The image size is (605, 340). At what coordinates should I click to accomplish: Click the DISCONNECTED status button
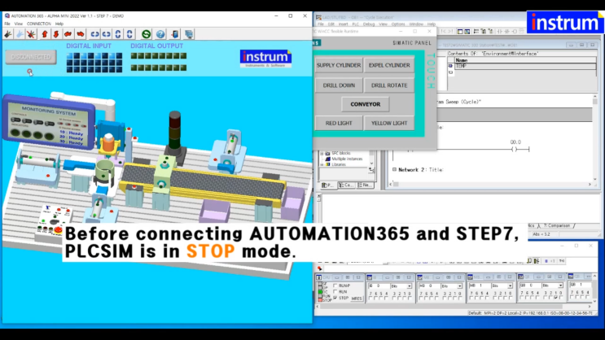[31, 57]
